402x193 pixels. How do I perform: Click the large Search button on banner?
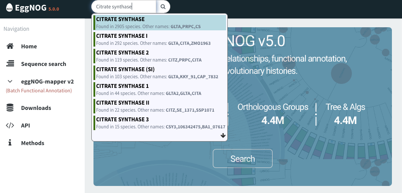243,159
